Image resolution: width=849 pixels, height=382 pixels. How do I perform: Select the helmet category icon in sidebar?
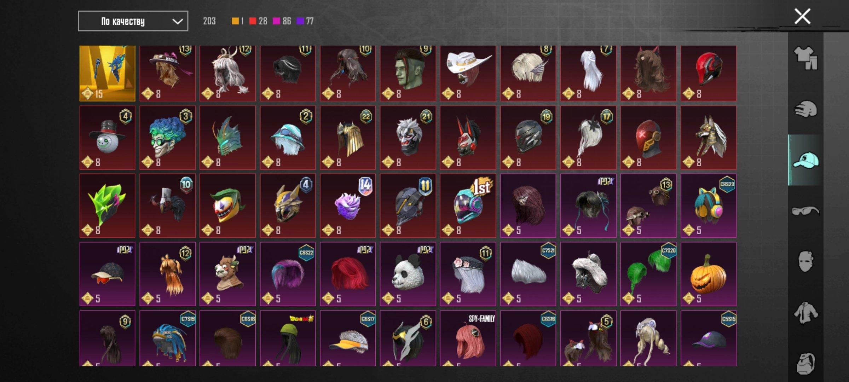[x=805, y=109]
